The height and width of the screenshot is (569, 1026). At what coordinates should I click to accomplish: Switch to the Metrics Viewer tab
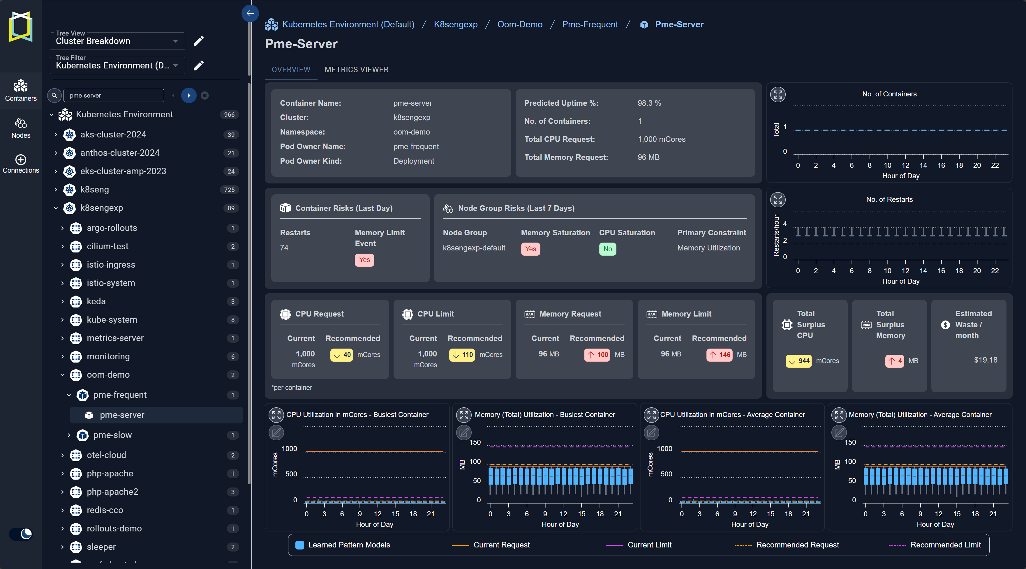(x=356, y=70)
